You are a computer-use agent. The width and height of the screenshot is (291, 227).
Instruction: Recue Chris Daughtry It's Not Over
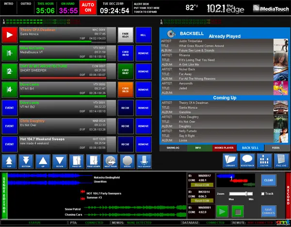[x=126, y=126]
